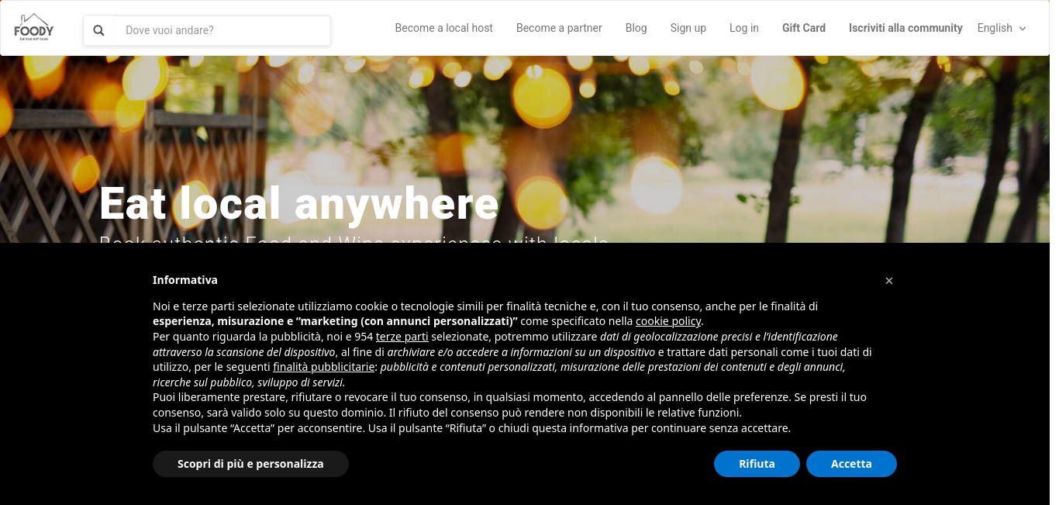Click Iscriviti alla community link
1059x505 pixels.
point(905,28)
